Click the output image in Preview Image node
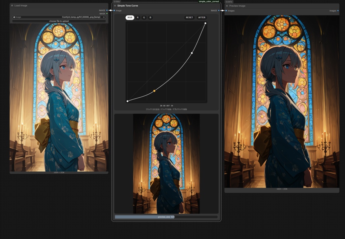 pos(282,101)
